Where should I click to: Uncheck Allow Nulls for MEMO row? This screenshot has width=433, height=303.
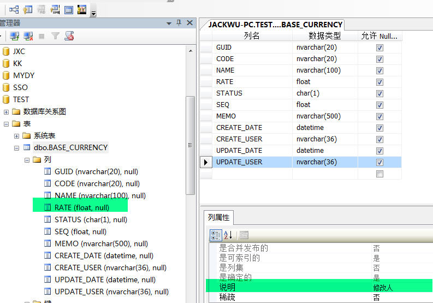(x=379, y=117)
